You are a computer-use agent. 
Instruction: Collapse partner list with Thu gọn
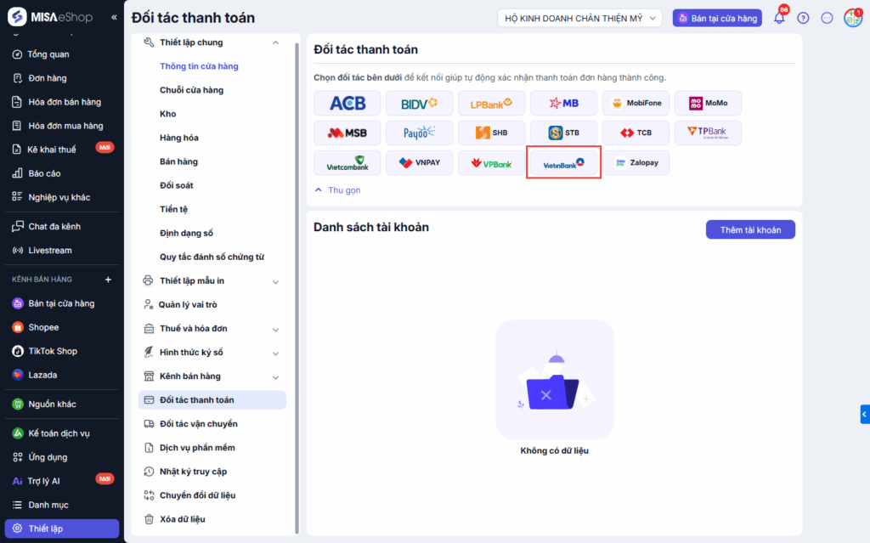pos(338,189)
